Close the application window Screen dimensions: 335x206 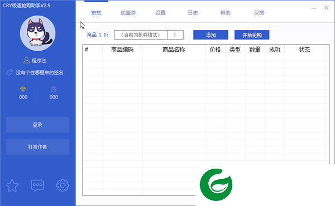327,8
